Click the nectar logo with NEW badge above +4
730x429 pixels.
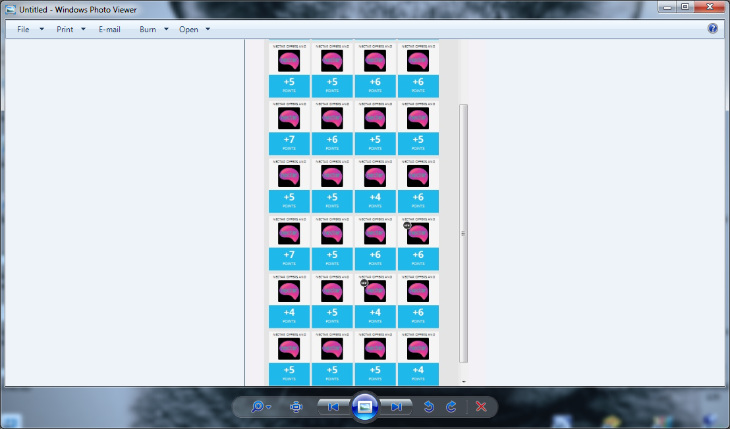coord(375,291)
